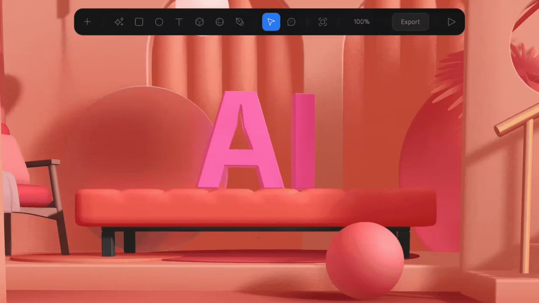Choose the sphere primitive tool

tap(220, 22)
